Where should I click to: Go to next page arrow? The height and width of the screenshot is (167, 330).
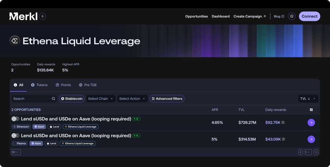[316, 152]
